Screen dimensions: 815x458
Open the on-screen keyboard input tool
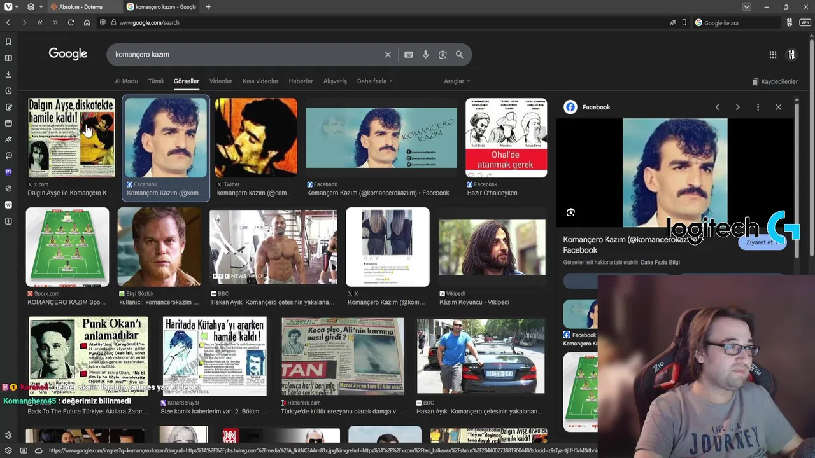click(x=409, y=55)
